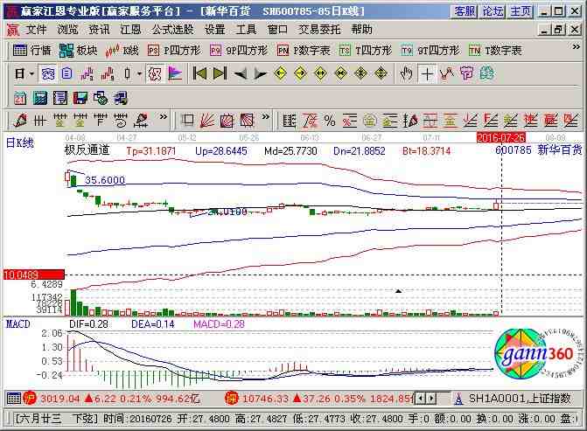
Task: Toggle the 极反通道 indicator button
Action: (x=155, y=73)
